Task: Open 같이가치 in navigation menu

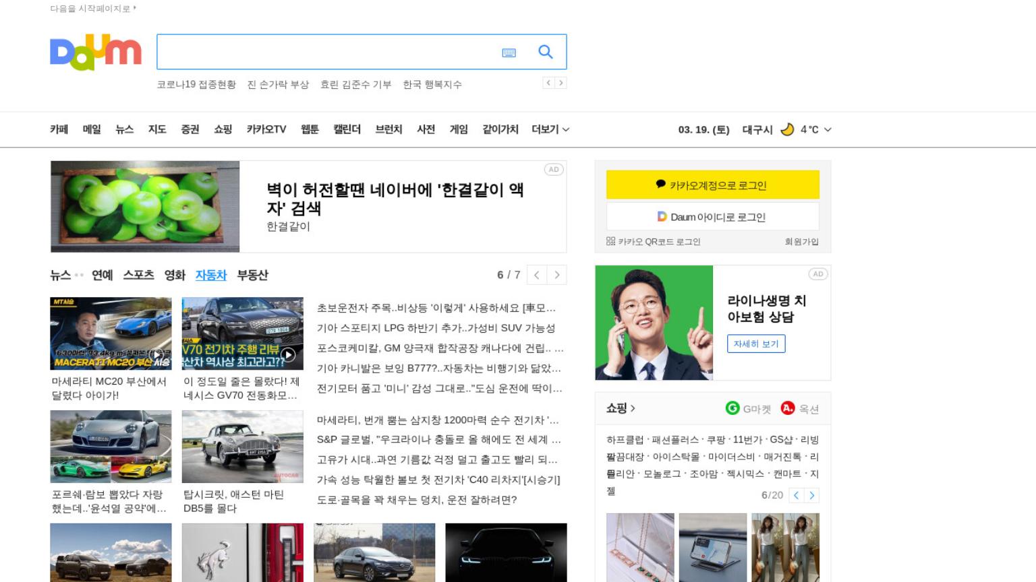Action: pyautogui.click(x=500, y=129)
